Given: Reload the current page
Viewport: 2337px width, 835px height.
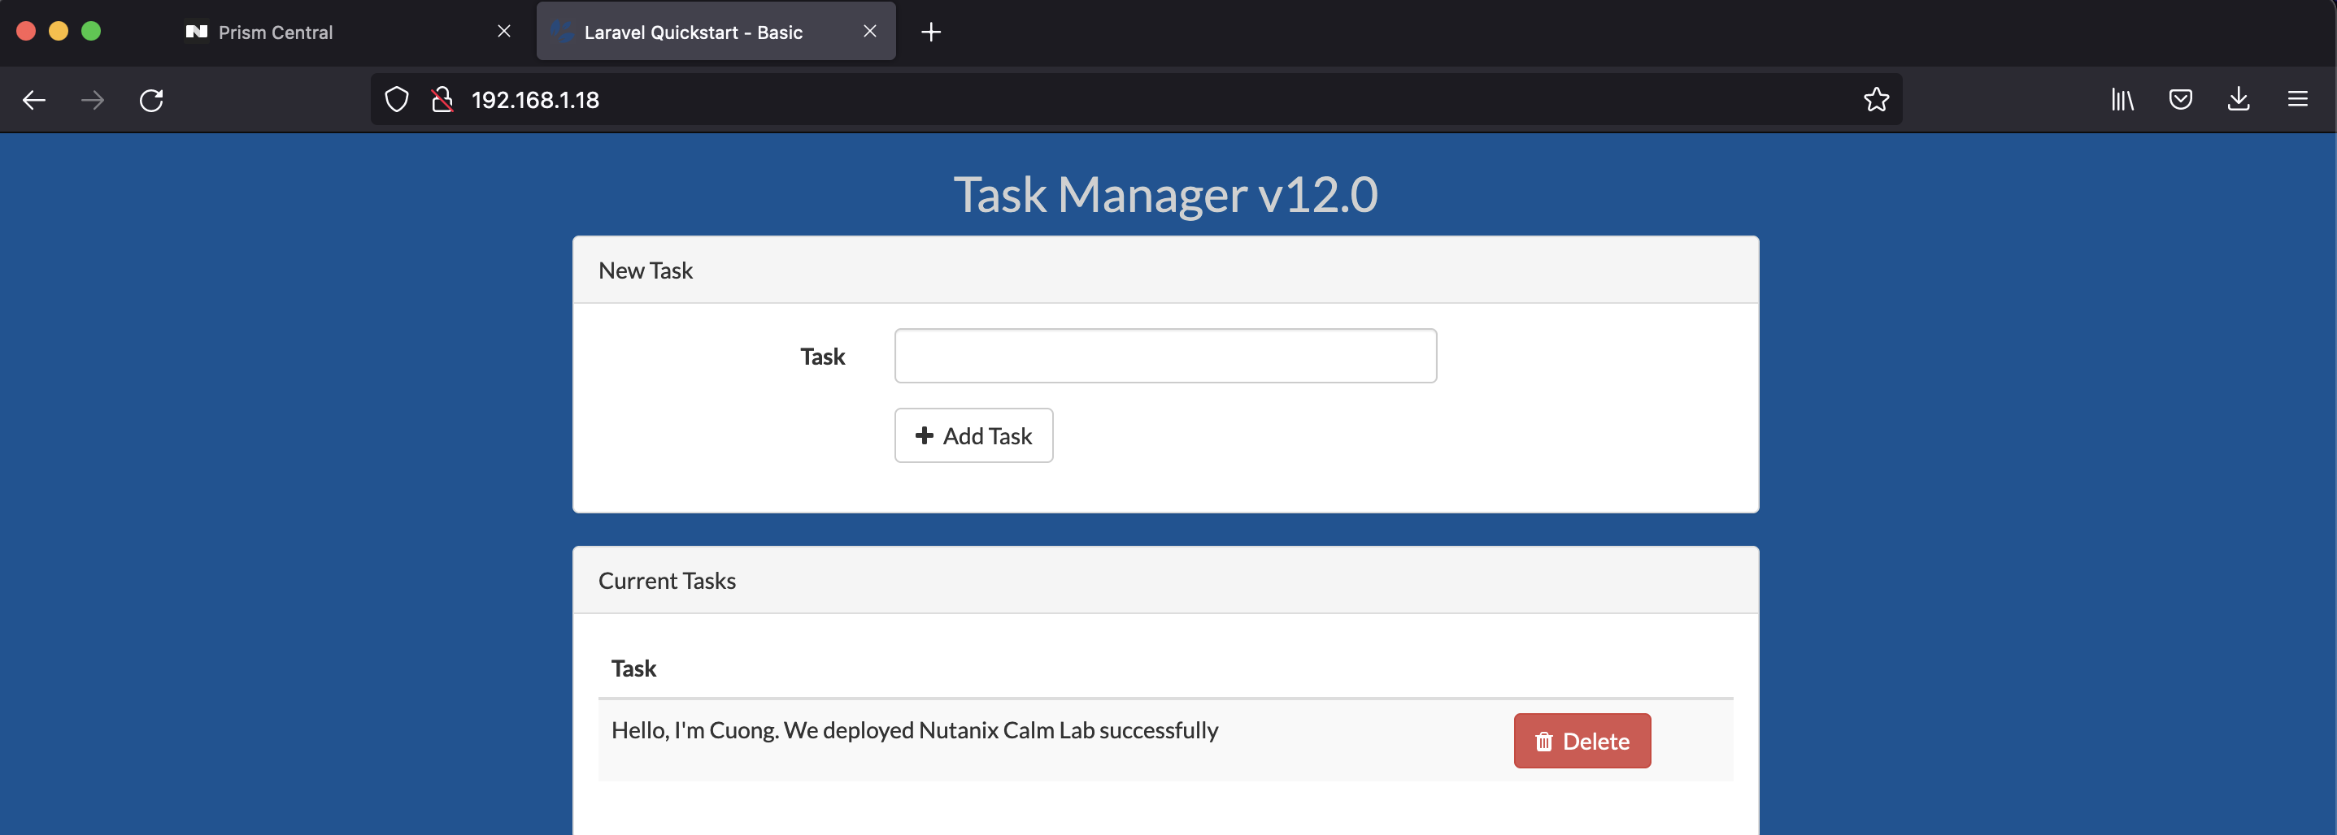Looking at the screenshot, I should click(151, 100).
